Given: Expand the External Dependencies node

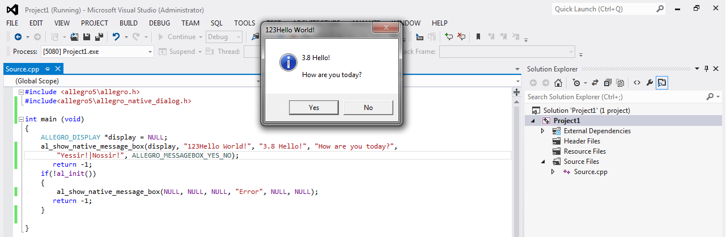Looking at the screenshot, I should click(x=542, y=131).
